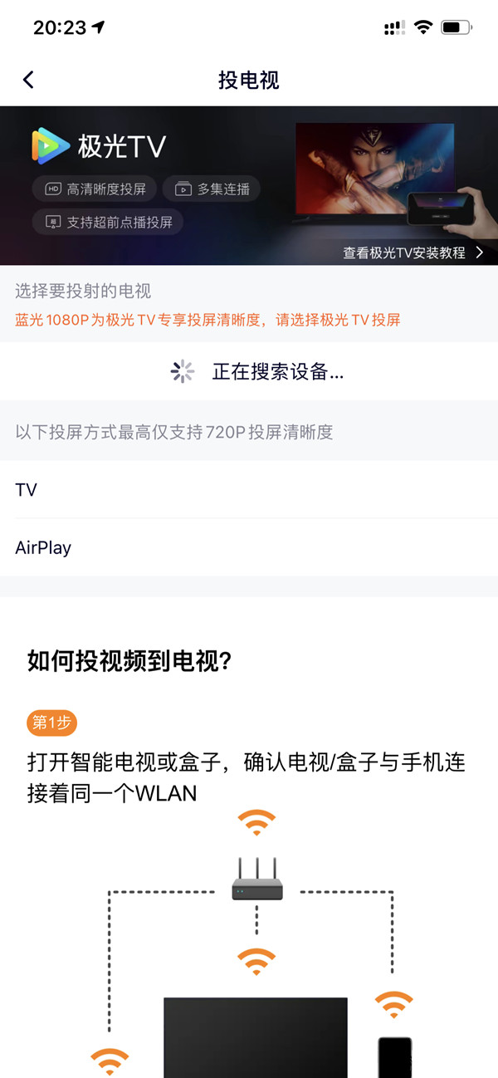Tap the 第1步 orange step badge
Image resolution: width=498 pixels, height=1078 pixels.
[x=51, y=723]
